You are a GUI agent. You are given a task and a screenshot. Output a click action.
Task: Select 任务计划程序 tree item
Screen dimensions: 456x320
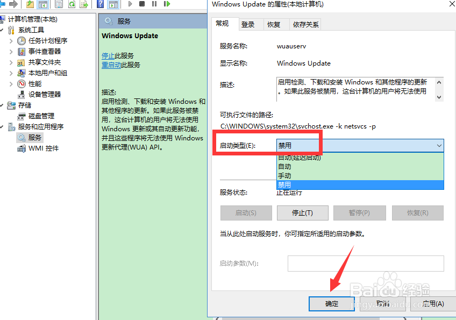tap(48, 41)
